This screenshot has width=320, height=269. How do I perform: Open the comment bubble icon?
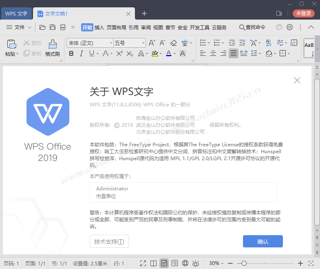(x=279, y=27)
